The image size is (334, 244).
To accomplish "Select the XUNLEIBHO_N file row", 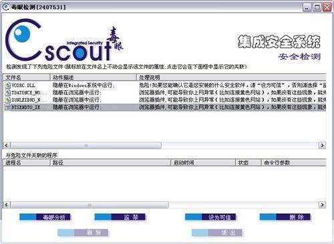I will point(165,100).
